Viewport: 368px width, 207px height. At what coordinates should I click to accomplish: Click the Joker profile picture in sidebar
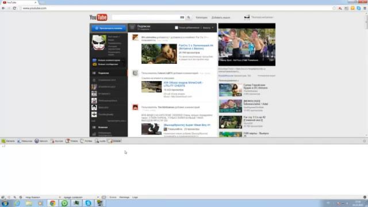tap(99, 43)
